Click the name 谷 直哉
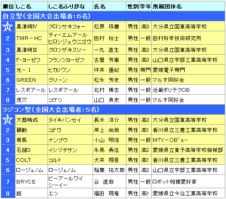226x199 pixels. click(104, 182)
